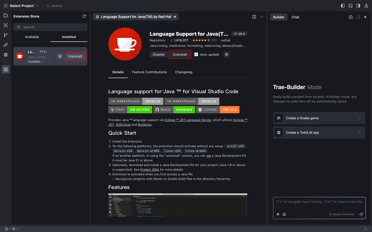
Task: Close the Language Support for Java tab
Action: [175, 17]
